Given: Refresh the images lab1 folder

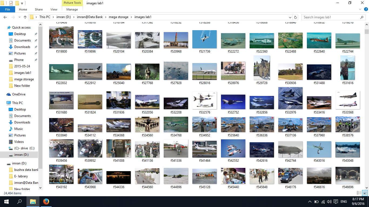Looking at the screenshot, I should [x=296, y=17].
